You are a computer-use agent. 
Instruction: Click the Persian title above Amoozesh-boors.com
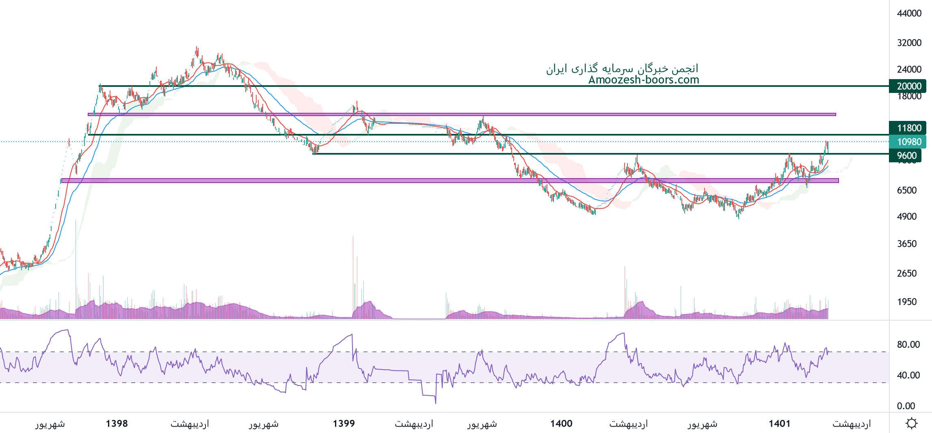pos(622,68)
